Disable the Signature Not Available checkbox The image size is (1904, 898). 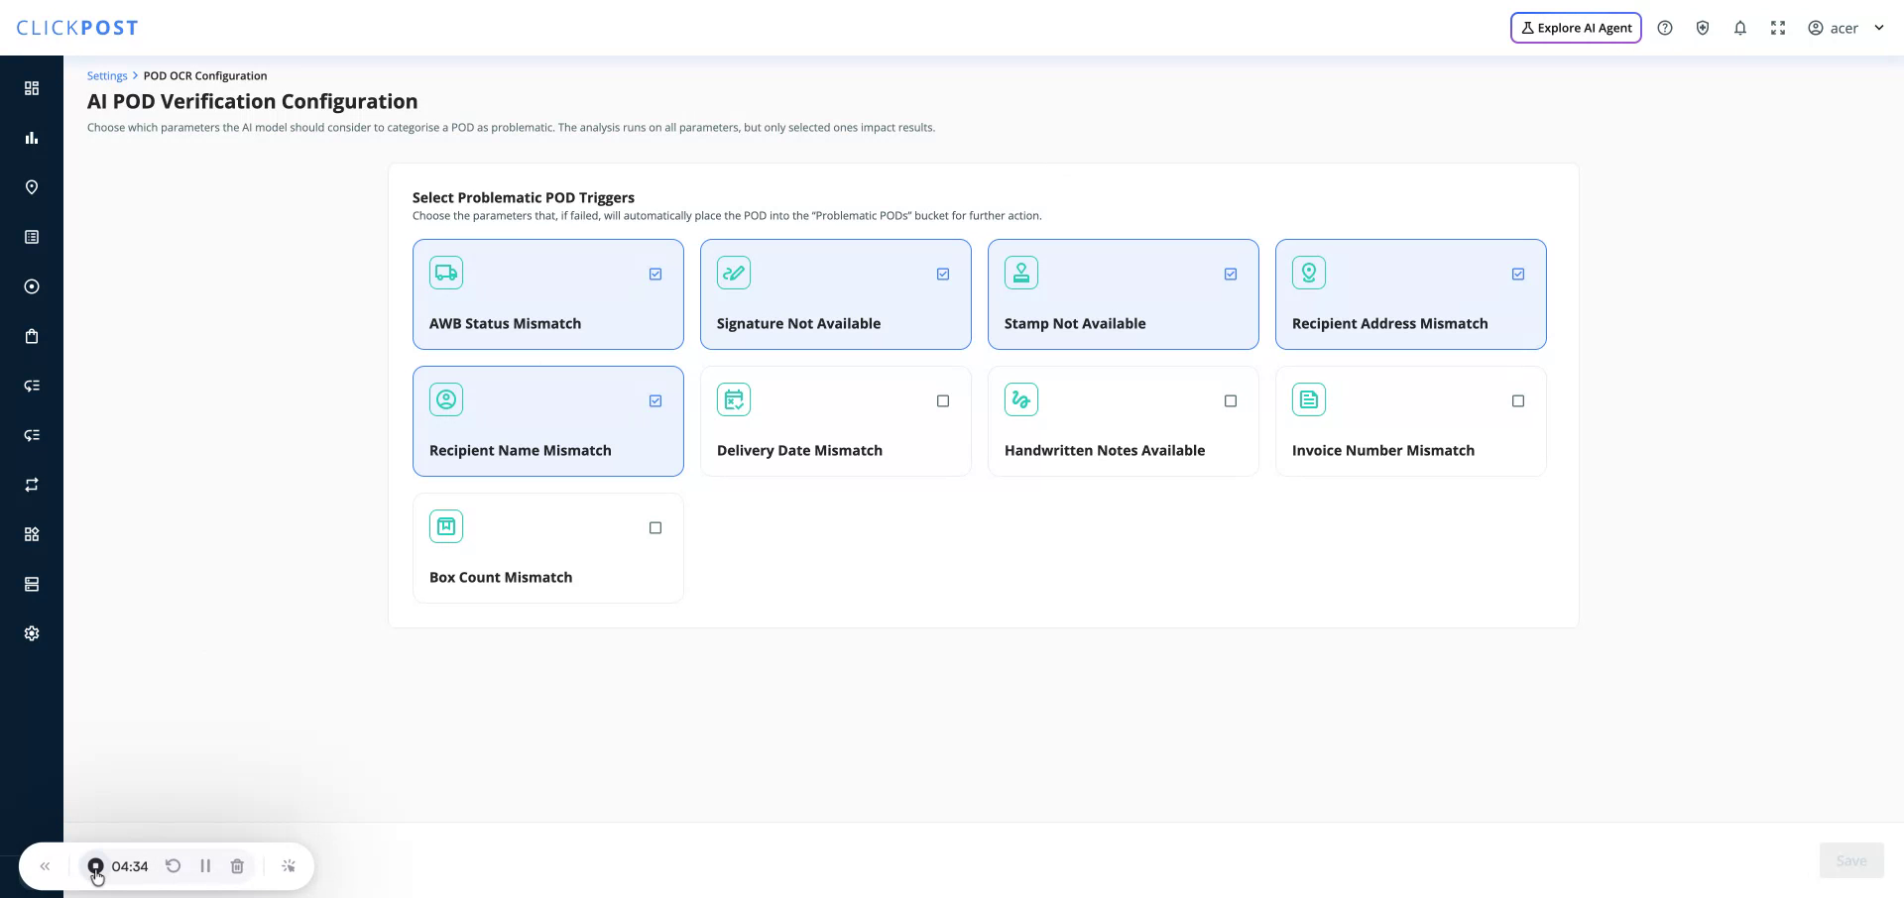942,274
